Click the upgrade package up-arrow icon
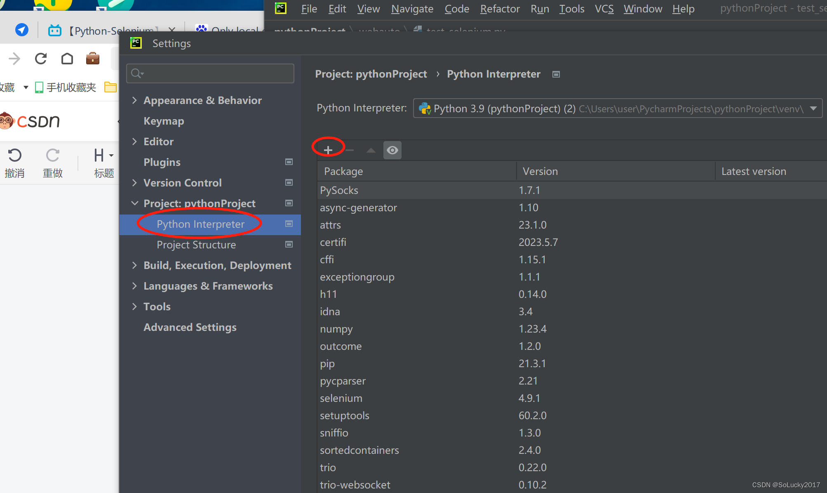This screenshot has height=493, width=827. pyautogui.click(x=371, y=150)
